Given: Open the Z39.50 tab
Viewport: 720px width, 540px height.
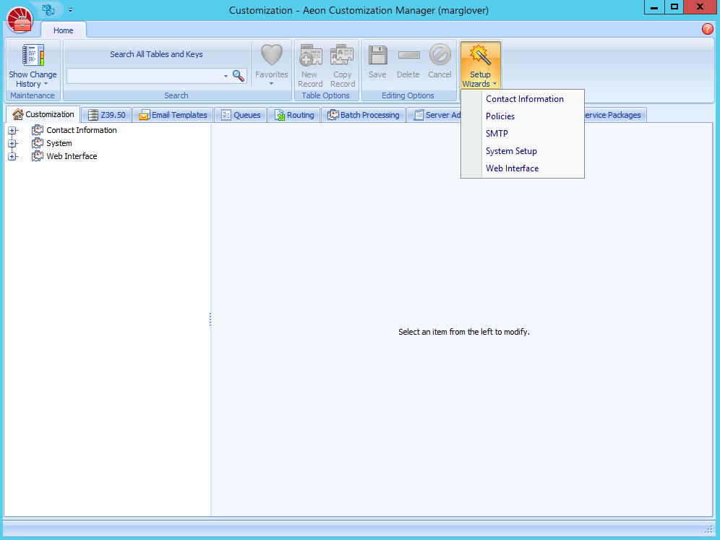Looking at the screenshot, I should 106,114.
